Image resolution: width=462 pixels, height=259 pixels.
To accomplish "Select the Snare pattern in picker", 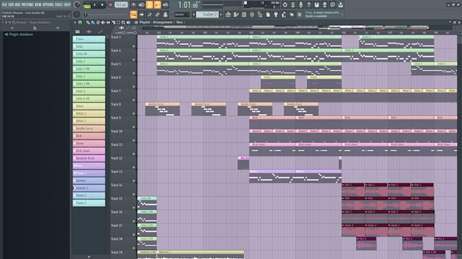I will click(89, 143).
